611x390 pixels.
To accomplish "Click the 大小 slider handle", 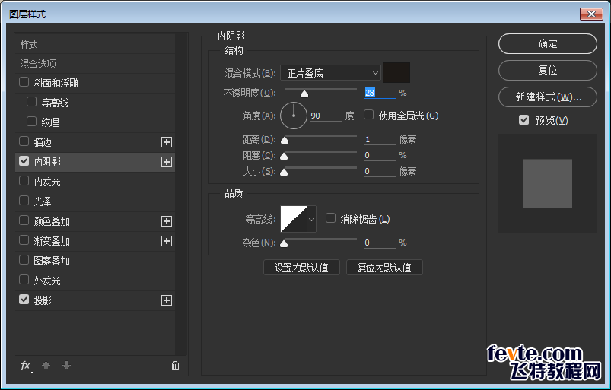I will [284, 172].
